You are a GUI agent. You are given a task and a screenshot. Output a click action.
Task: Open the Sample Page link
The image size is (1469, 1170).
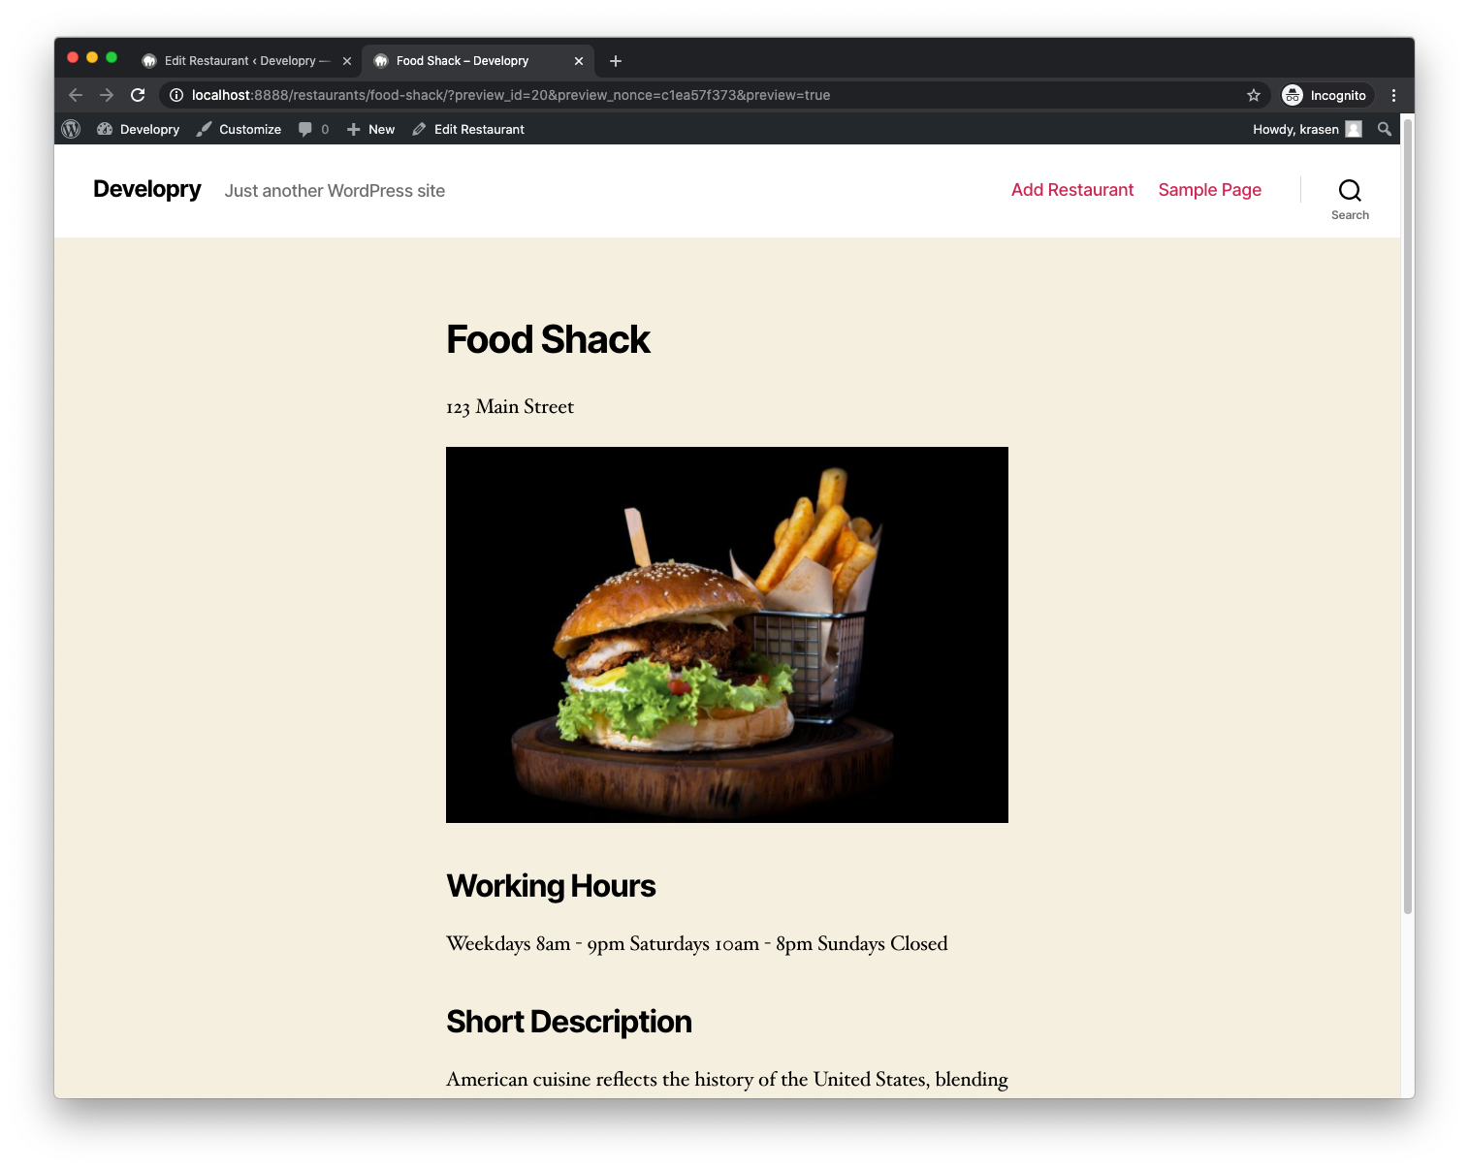pos(1210,190)
